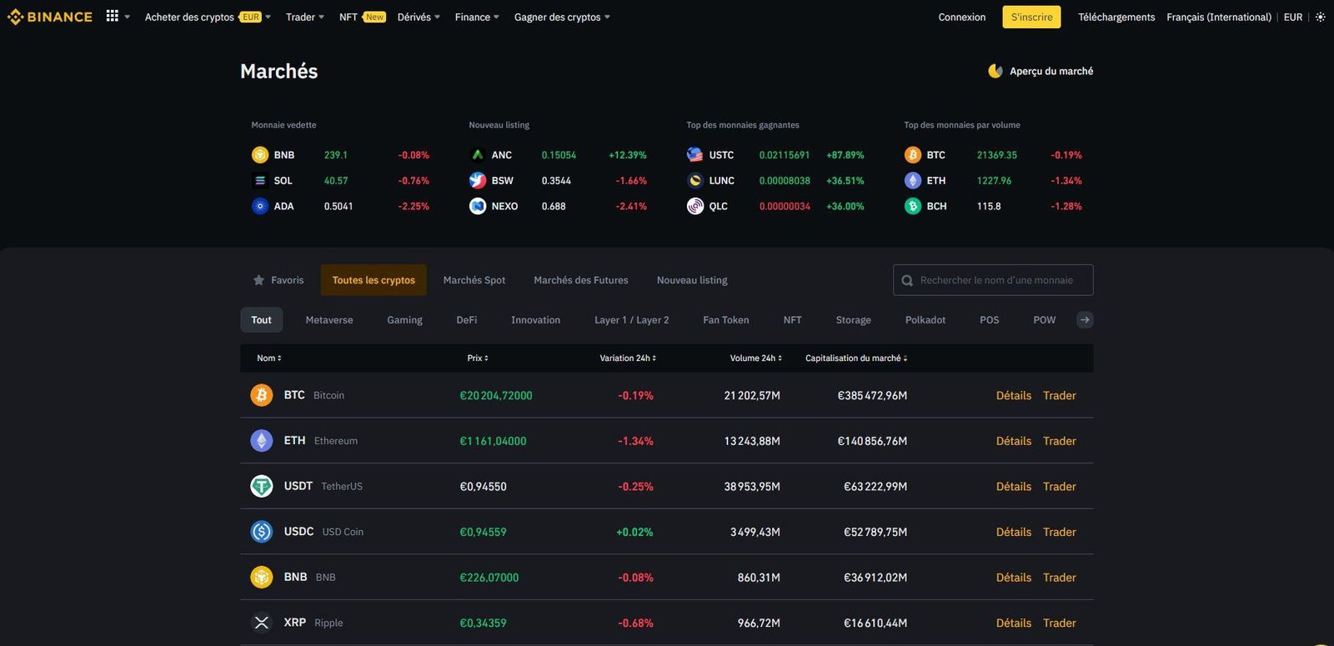The width and height of the screenshot is (1334, 646).
Task: Open Nouveau listing tab
Action: [692, 280]
